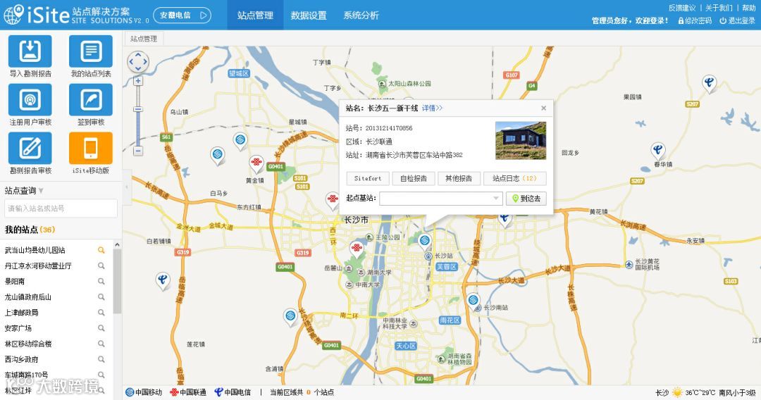The height and width of the screenshot is (400, 761).
Task: Open 帮助 link
Action: click(749, 8)
